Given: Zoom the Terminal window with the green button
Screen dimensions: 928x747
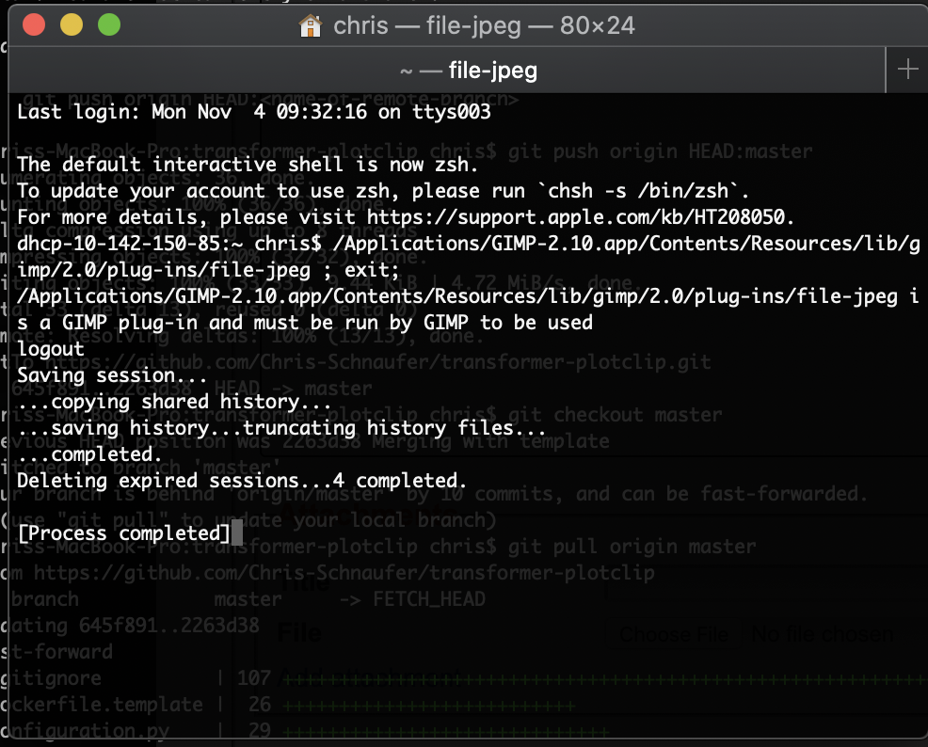Looking at the screenshot, I should (109, 24).
